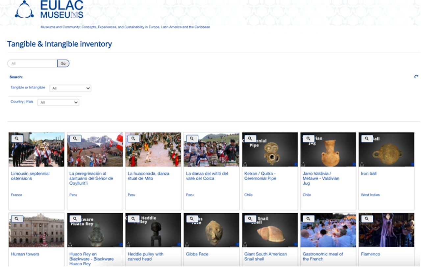This screenshot has height=267, width=421.
Task: Open magnifier on Human towers card
Action: [x=17, y=219]
